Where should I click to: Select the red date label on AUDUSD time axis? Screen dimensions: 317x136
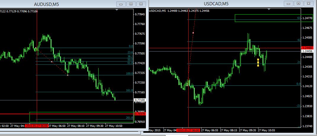tap(36, 126)
